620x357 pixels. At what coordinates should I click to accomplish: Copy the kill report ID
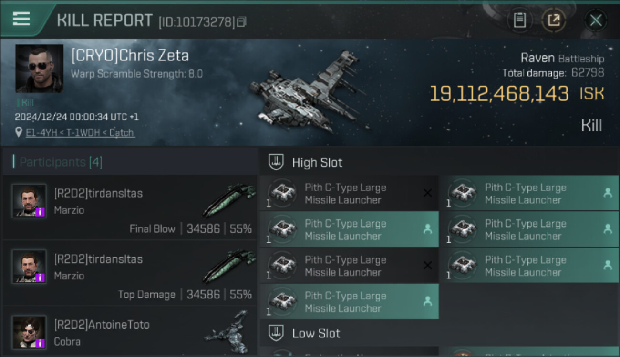242,21
